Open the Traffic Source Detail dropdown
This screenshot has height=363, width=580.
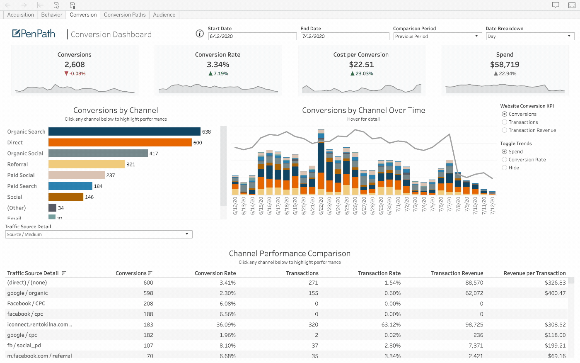[99, 234]
